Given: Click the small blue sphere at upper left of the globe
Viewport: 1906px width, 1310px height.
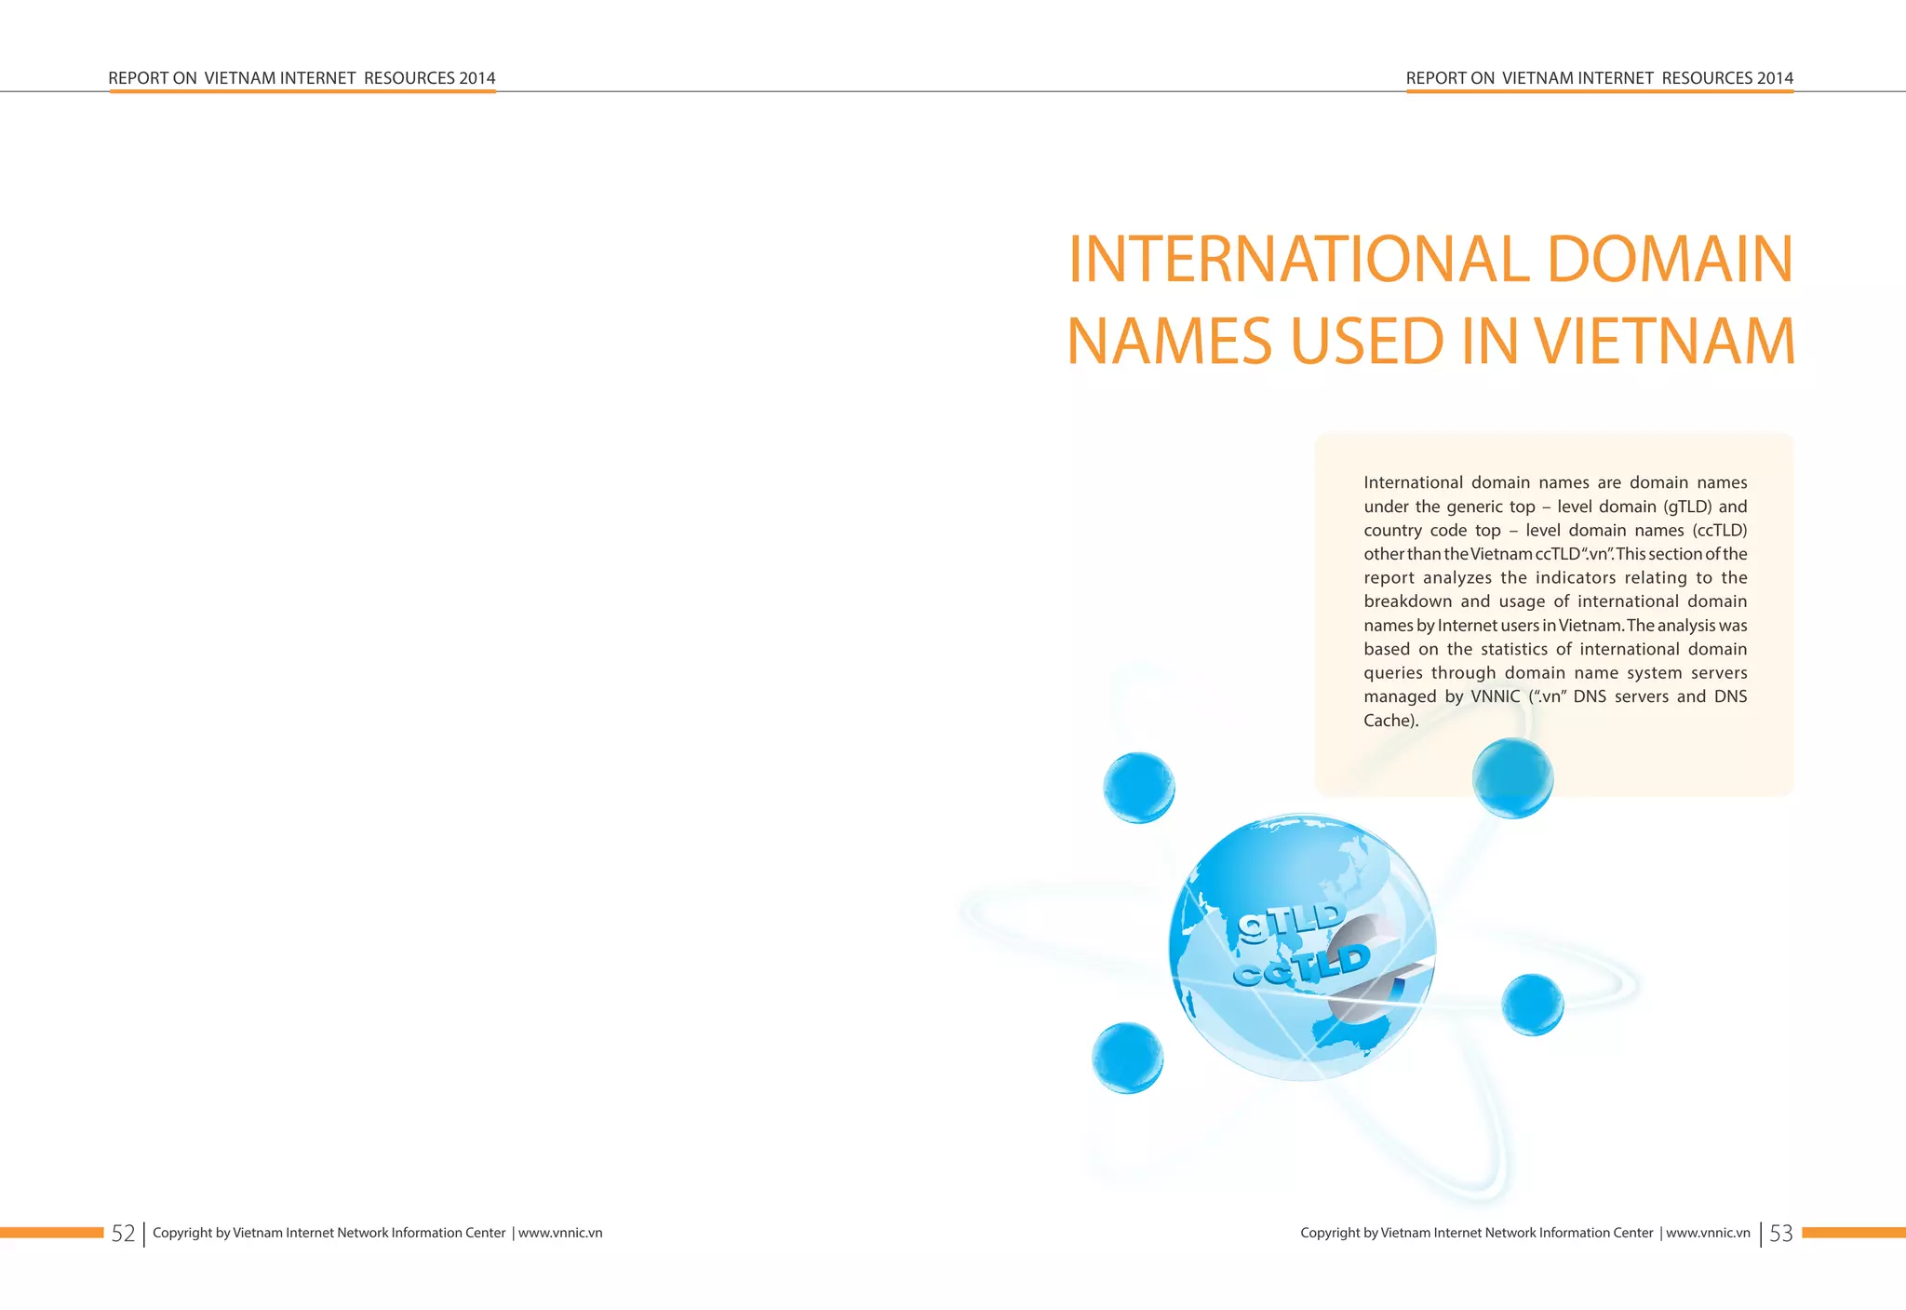Looking at the screenshot, I should coord(1138,788).
